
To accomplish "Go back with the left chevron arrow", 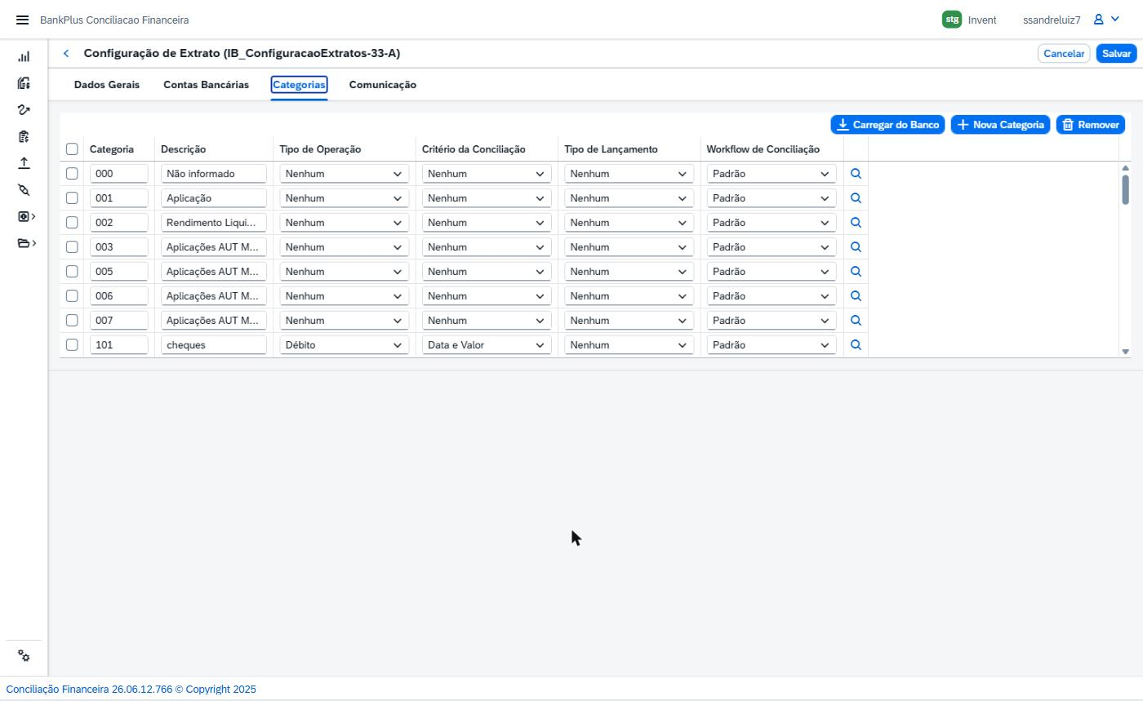I will [x=66, y=54].
